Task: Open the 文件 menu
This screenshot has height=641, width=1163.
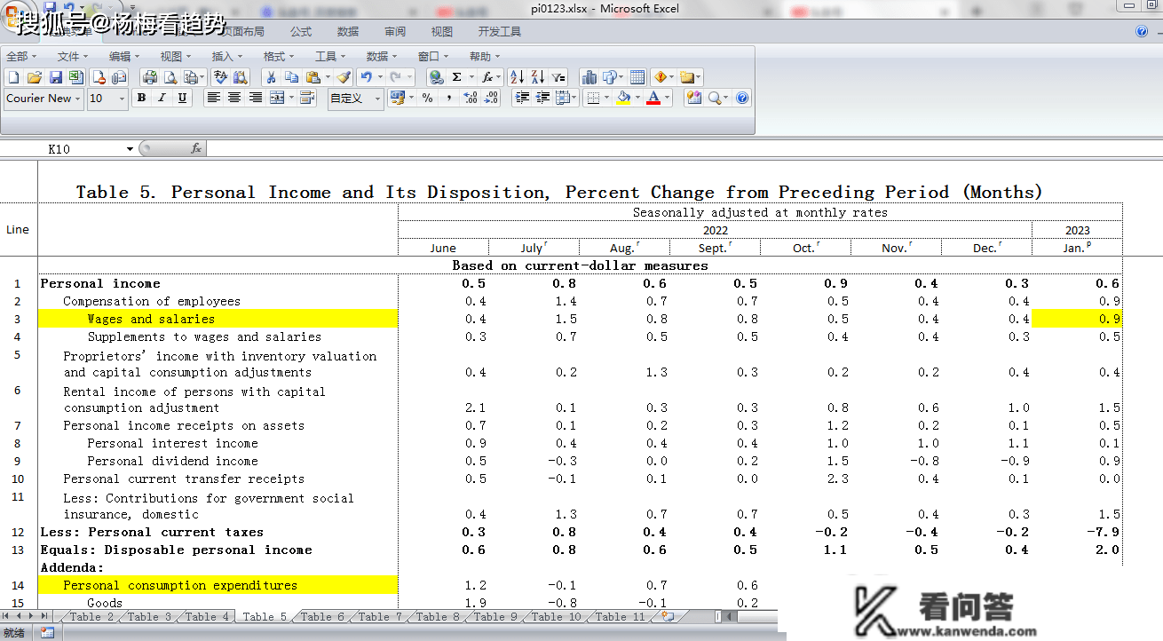Action: point(72,56)
